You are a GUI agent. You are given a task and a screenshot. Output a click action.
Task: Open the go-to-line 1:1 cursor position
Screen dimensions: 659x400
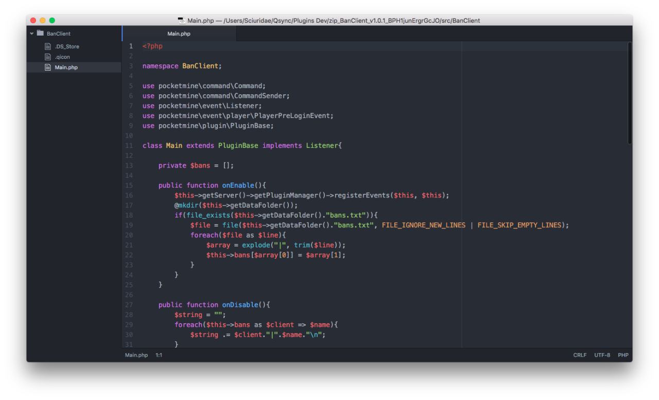[x=159, y=355]
